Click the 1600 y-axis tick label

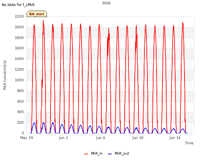19,48
